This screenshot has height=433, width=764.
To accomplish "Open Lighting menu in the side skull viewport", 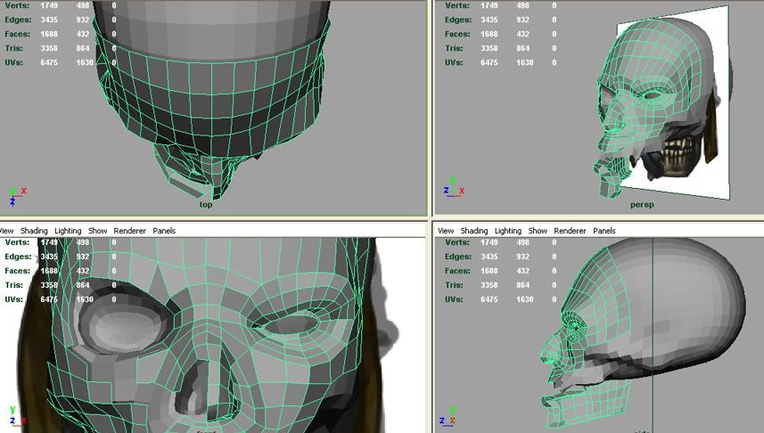I will [x=508, y=231].
